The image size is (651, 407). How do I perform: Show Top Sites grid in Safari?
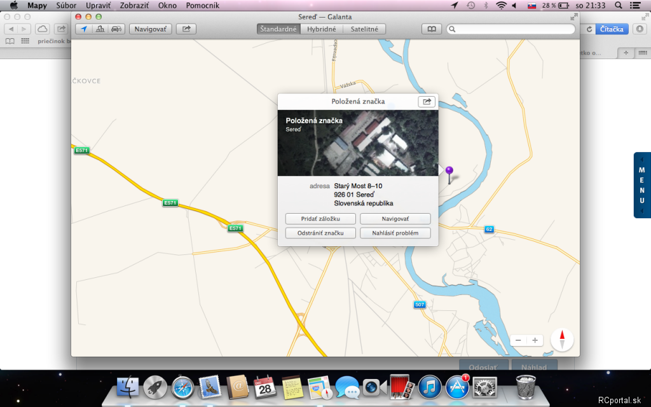click(x=25, y=41)
